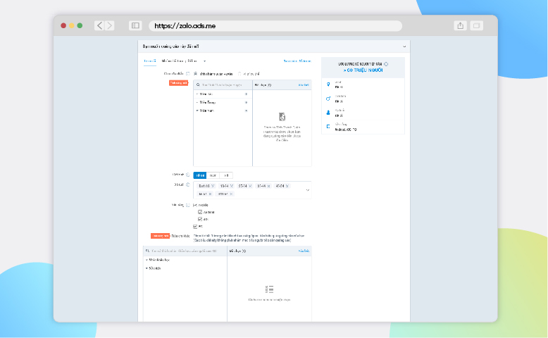Expand the Miền Trung region arrow
This screenshot has height=338, width=548.
click(197, 102)
